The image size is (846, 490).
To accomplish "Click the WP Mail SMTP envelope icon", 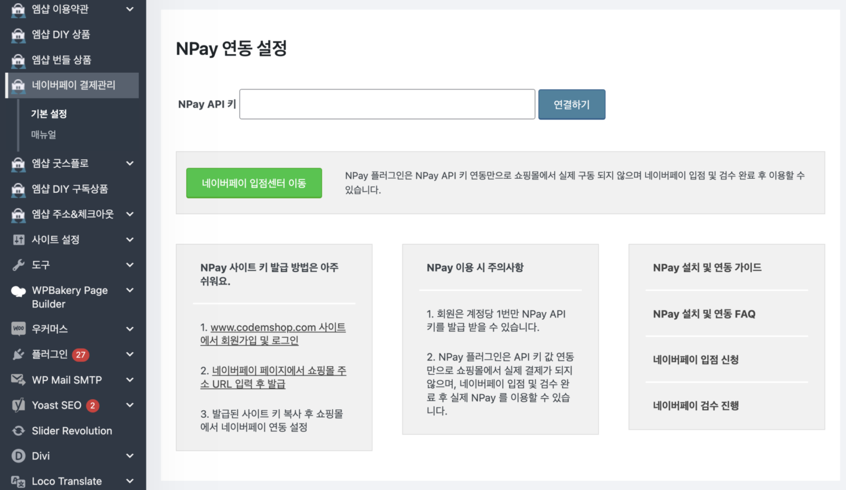I will [x=17, y=380].
